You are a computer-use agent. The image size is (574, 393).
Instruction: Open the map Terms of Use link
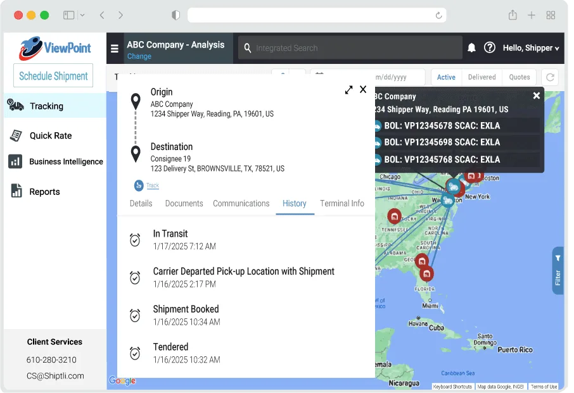[x=544, y=387]
